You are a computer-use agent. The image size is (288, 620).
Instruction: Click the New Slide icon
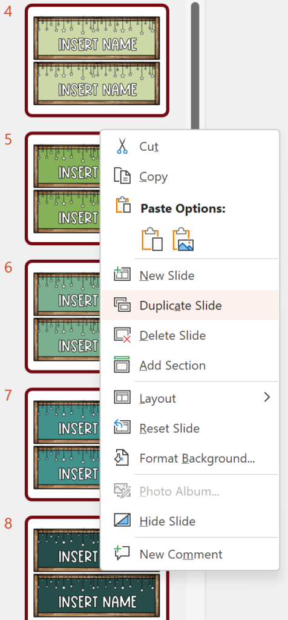[x=122, y=274]
